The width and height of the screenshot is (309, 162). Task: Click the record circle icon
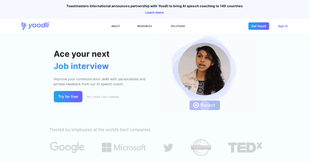[196, 105]
